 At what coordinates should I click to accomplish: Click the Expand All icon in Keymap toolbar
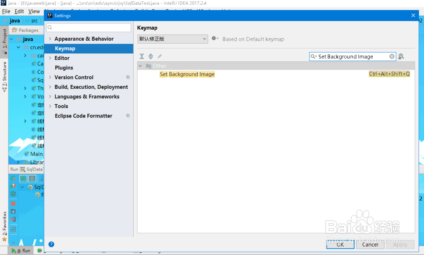click(x=142, y=56)
